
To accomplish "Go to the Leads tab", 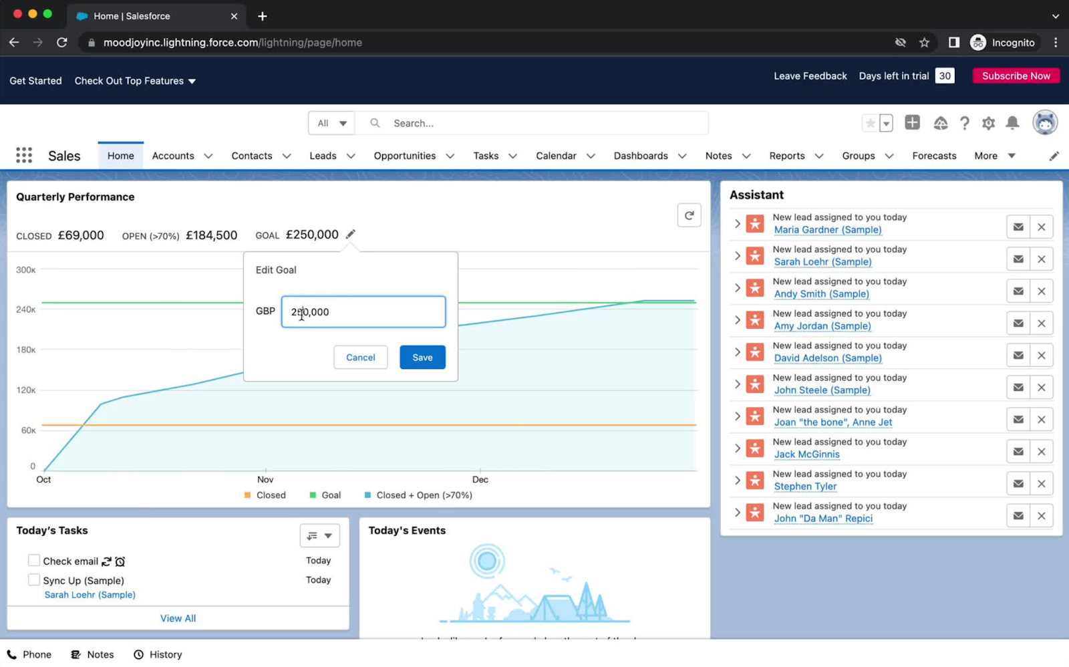I will tap(323, 156).
